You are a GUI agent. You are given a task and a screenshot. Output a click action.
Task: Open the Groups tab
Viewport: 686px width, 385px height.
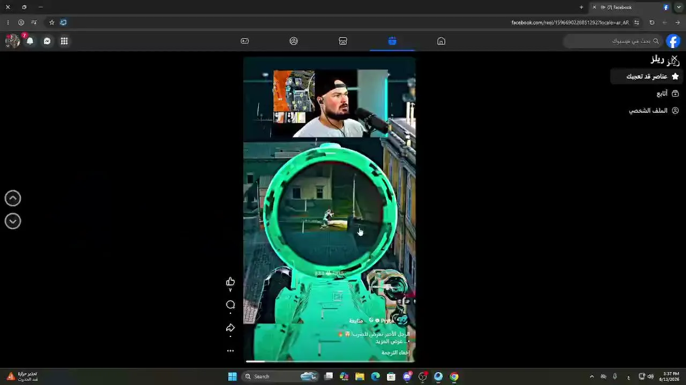294,41
